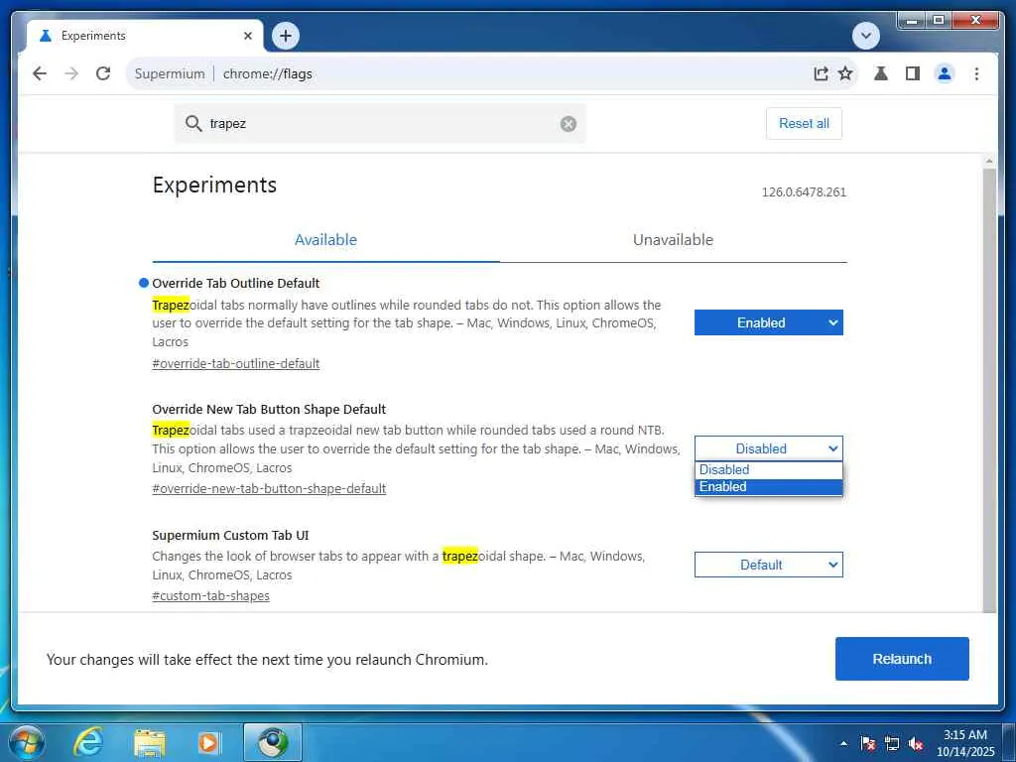Open the #override-tab-outline-default anchor link

point(236,363)
